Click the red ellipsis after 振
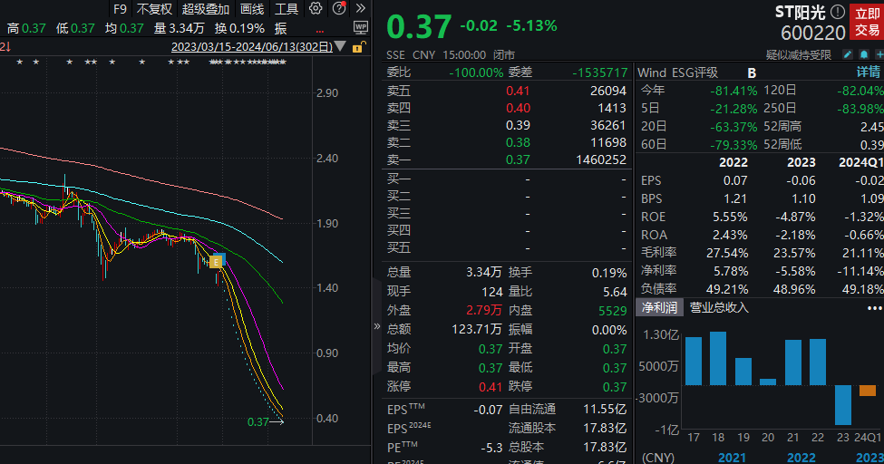The width and height of the screenshot is (884, 464). click(x=320, y=31)
